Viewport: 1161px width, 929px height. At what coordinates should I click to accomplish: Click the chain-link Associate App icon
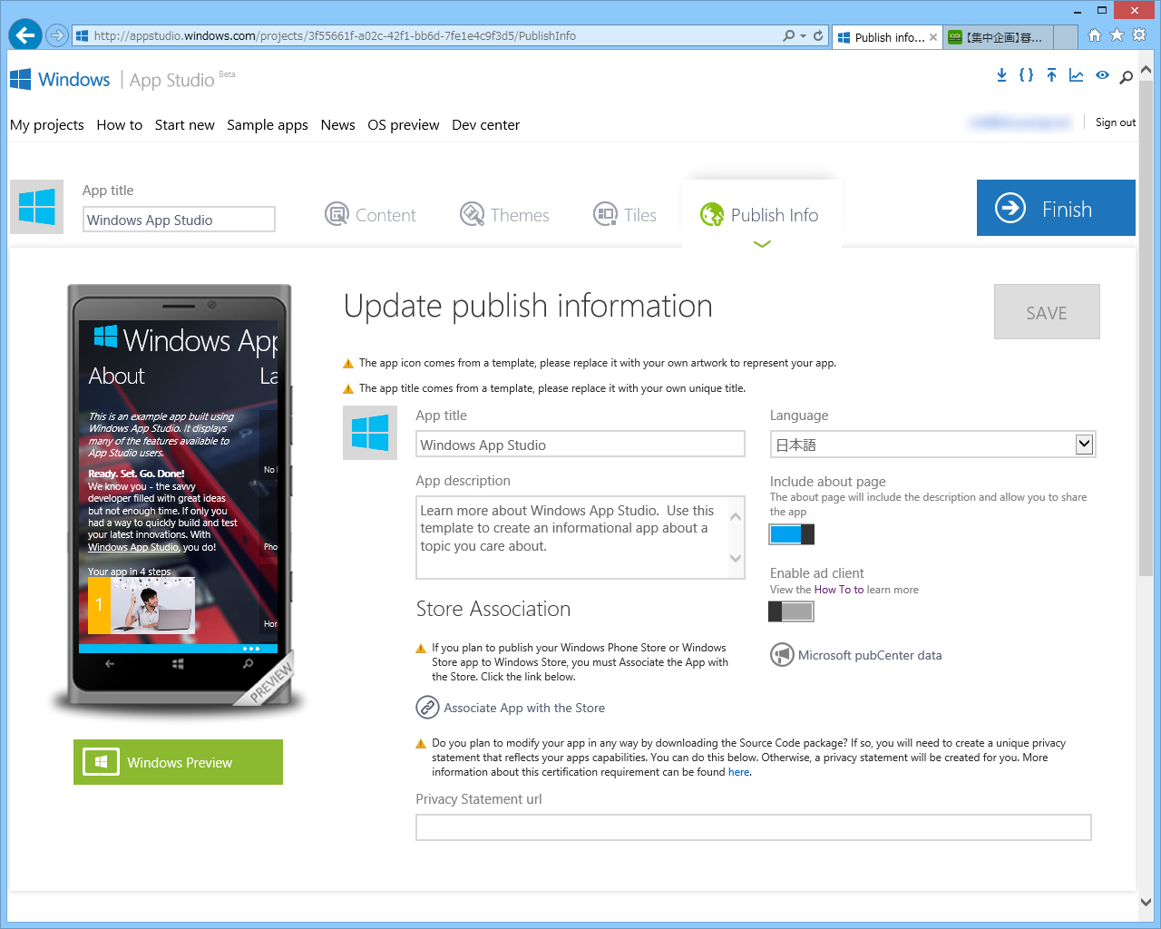coord(427,708)
